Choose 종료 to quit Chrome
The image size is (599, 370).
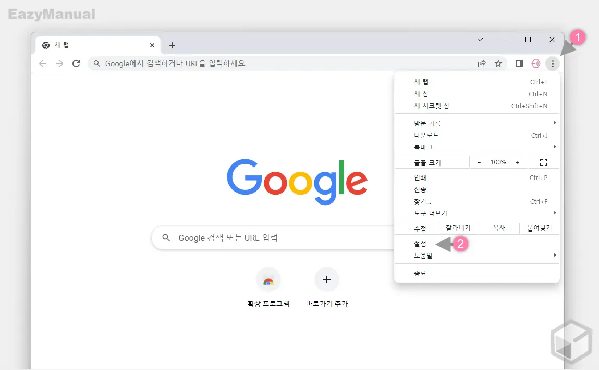(477, 273)
